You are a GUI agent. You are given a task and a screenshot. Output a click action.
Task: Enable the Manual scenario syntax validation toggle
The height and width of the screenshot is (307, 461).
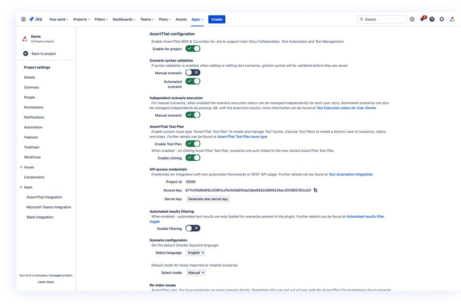[x=193, y=72]
